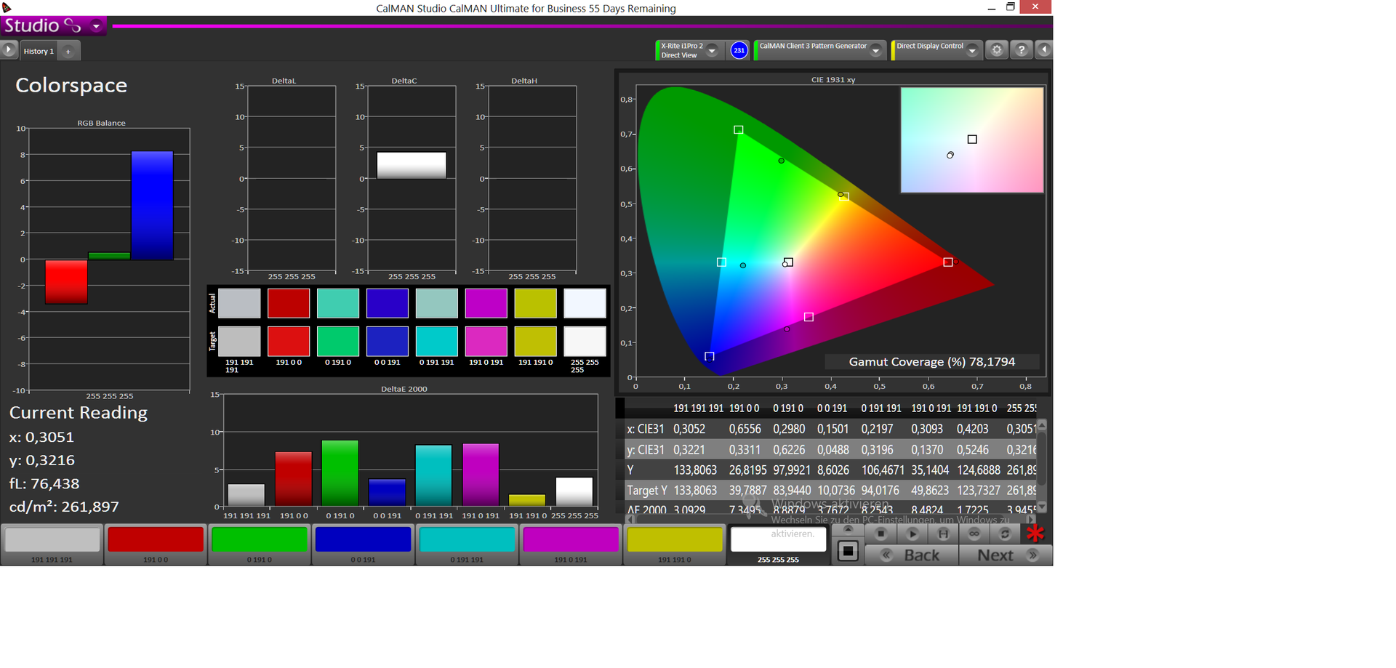
Task: Open the settings gear
Action: (997, 49)
